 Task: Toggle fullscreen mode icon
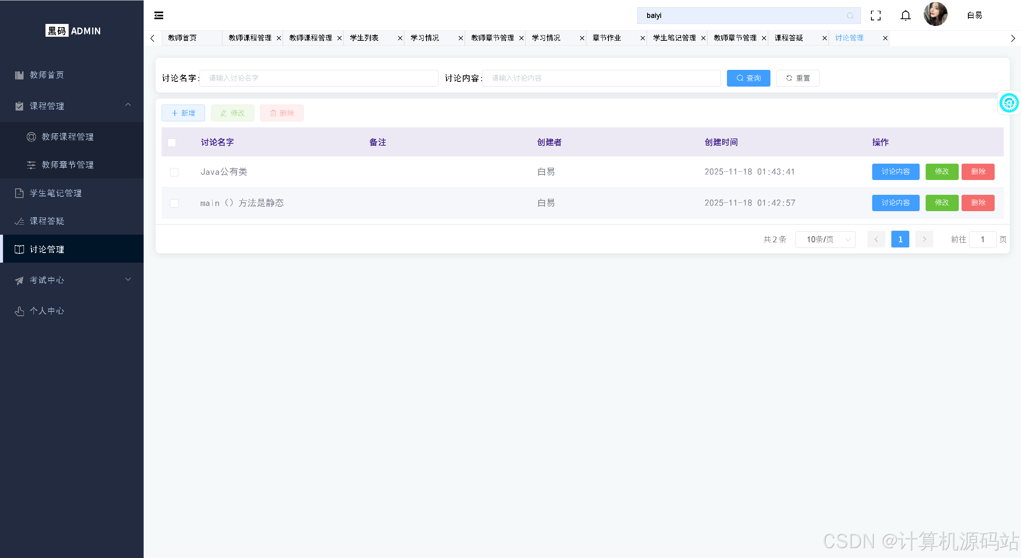(876, 16)
